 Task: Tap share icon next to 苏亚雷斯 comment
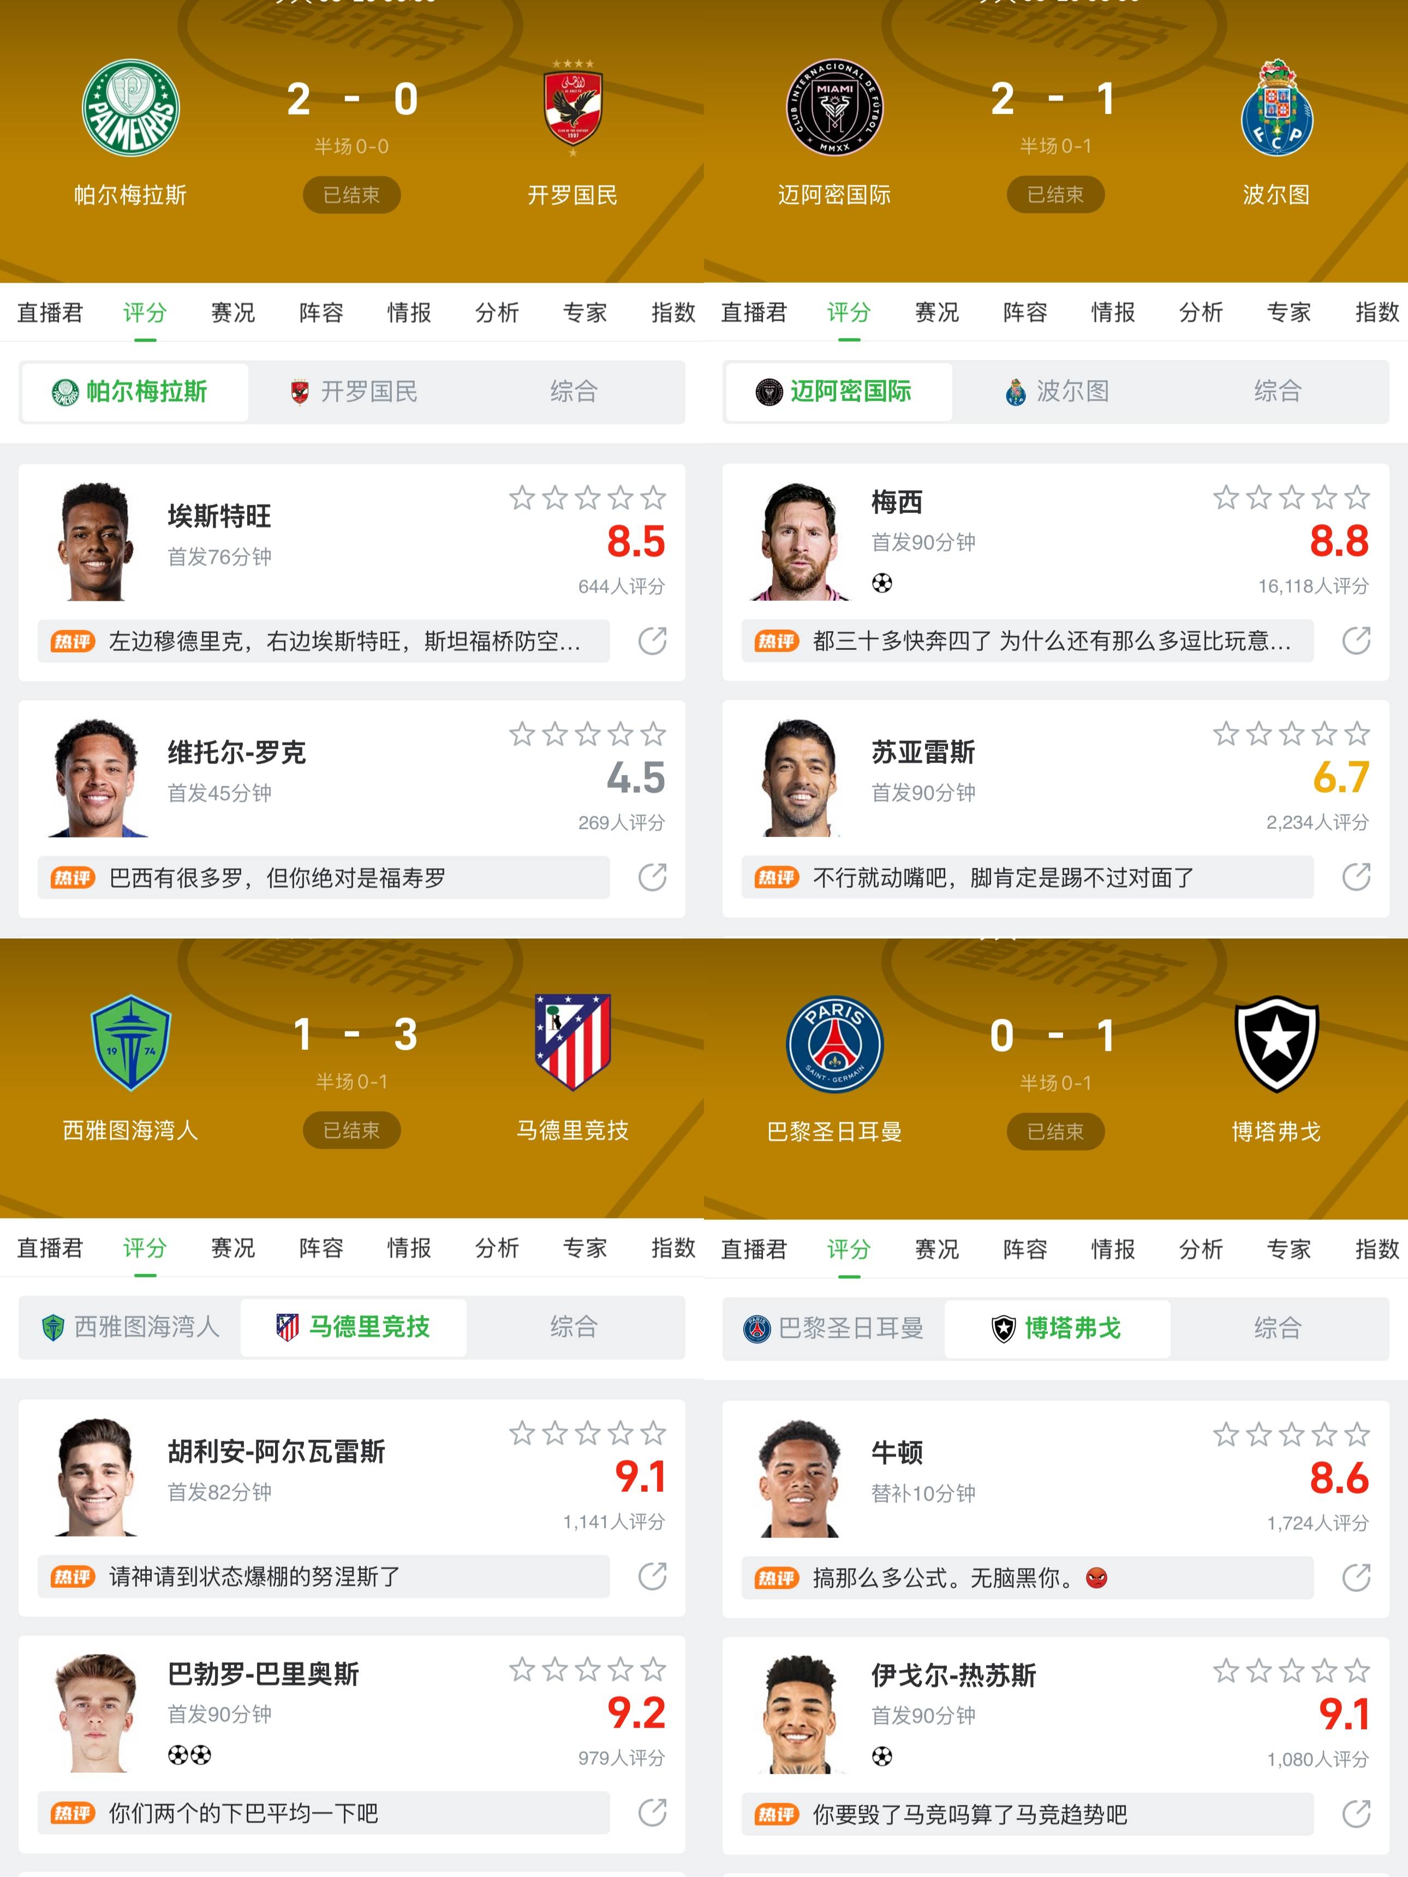(x=1356, y=876)
